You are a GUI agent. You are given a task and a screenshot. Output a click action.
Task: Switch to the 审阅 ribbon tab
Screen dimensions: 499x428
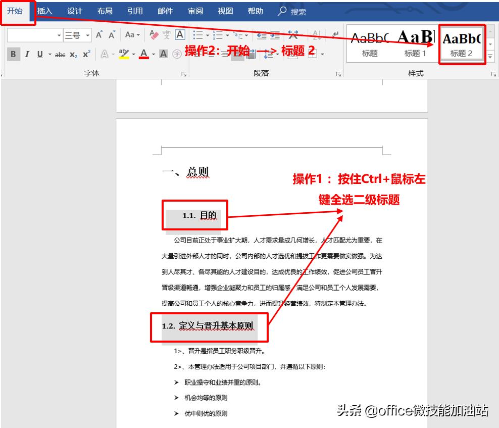[195, 10]
